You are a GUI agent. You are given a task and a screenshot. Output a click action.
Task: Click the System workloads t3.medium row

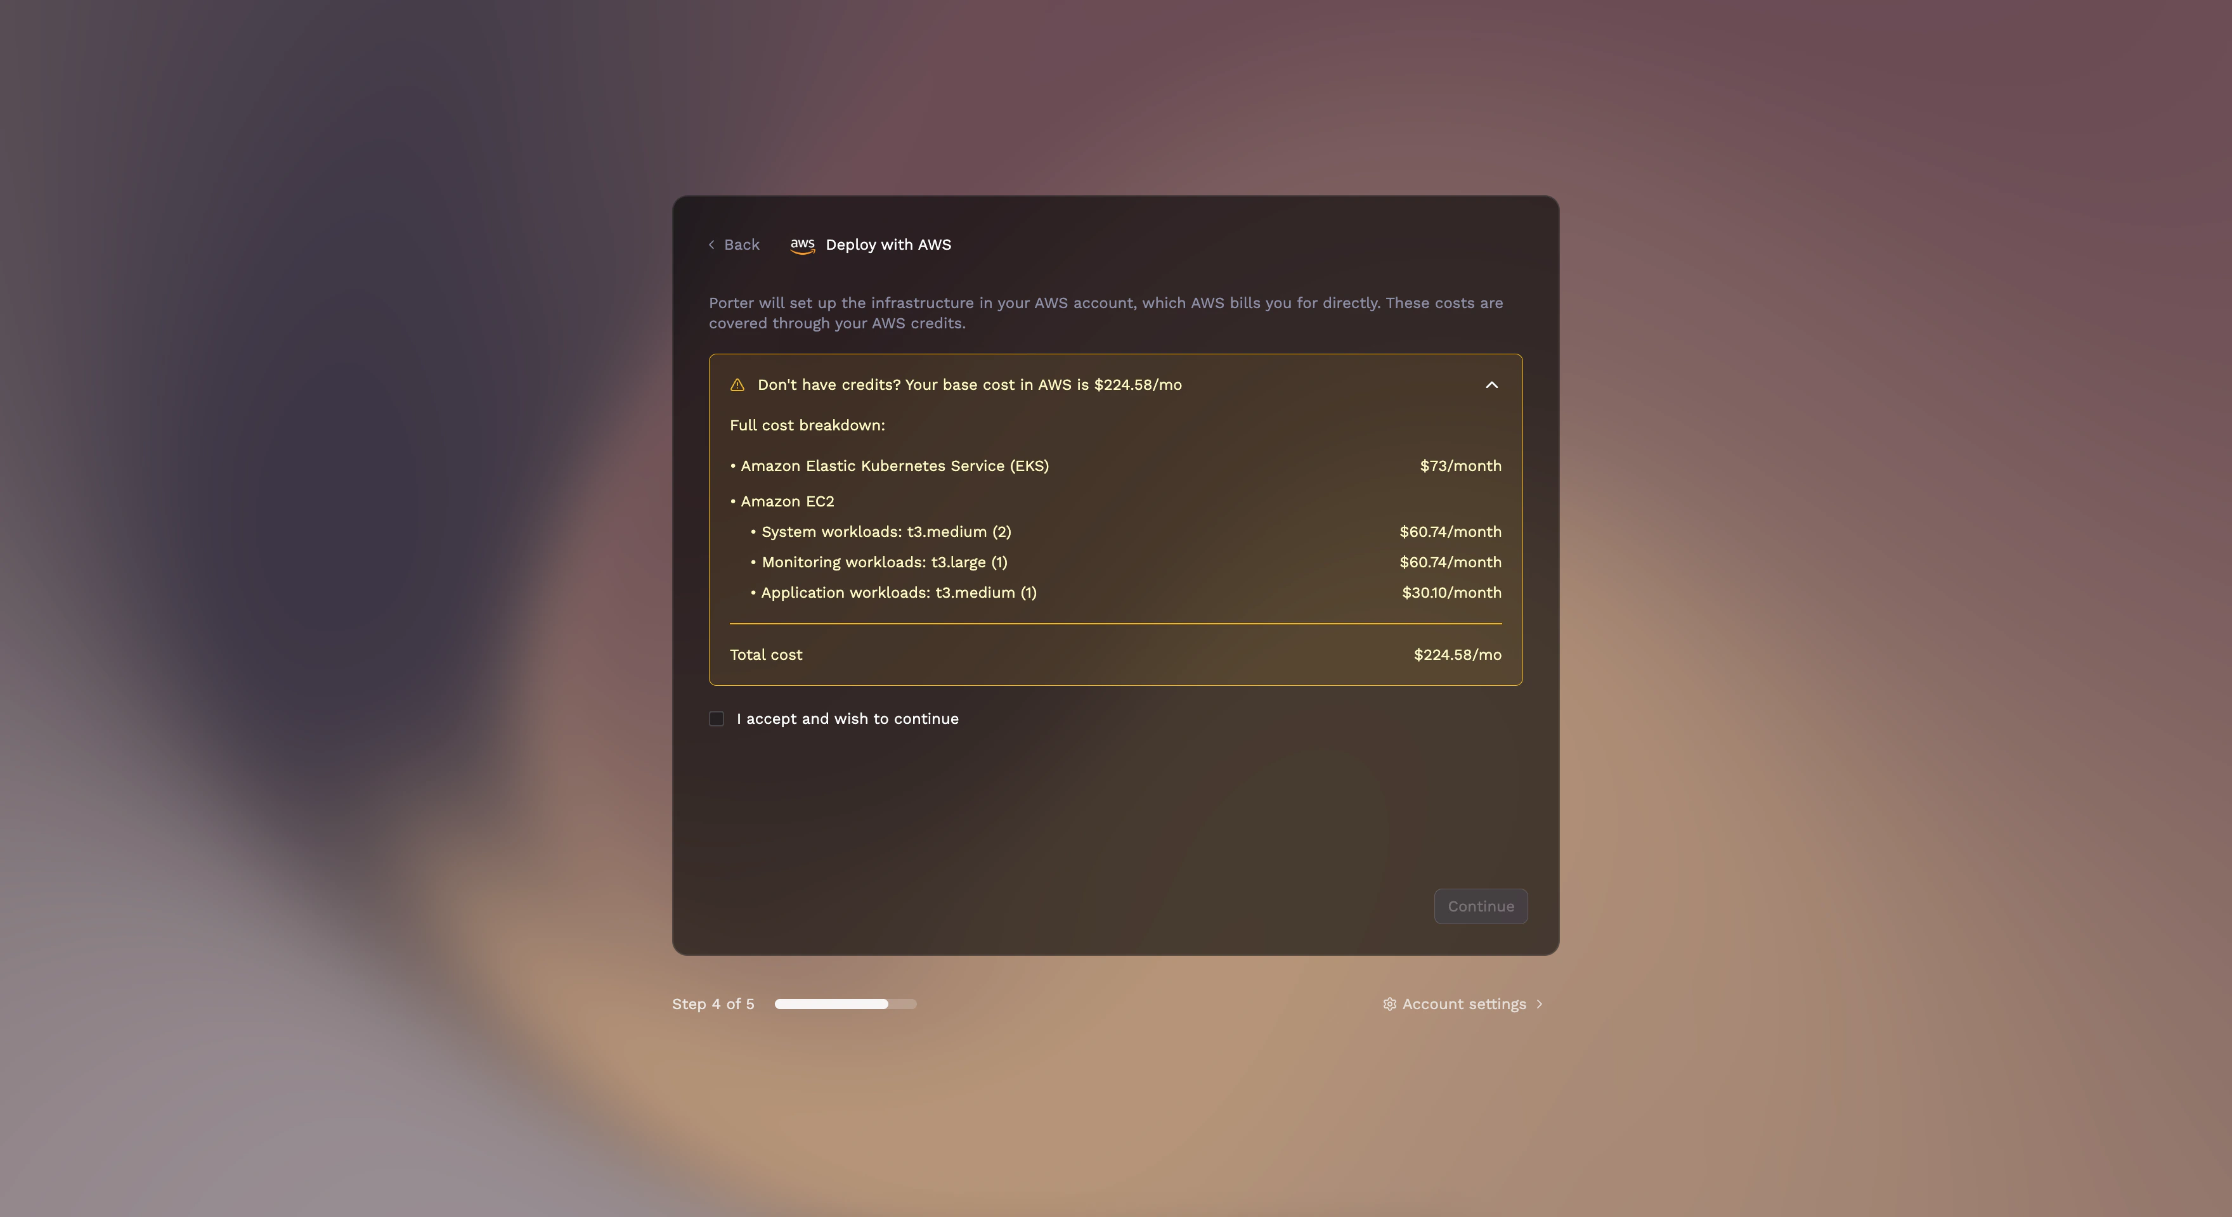1126,532
